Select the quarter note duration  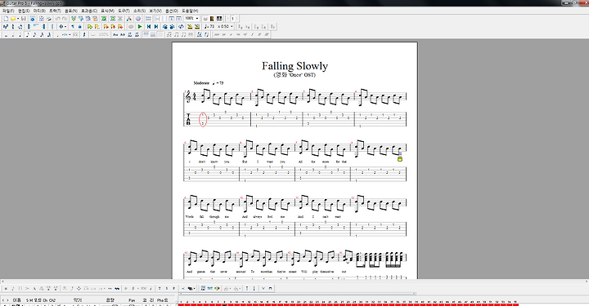(20, 34)
